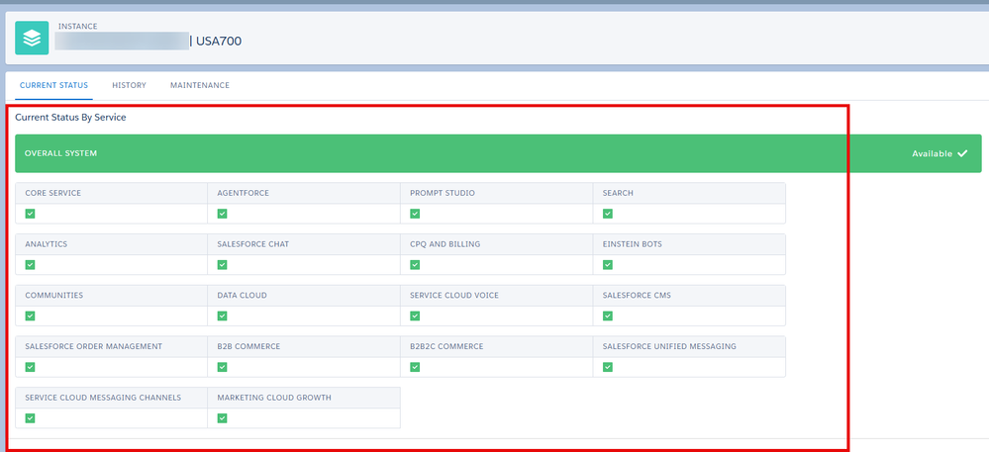Click the Einstein Bots status check icon
Viewport: 989px width, 452px height.
pyautogui.click(x=608, y=265)
